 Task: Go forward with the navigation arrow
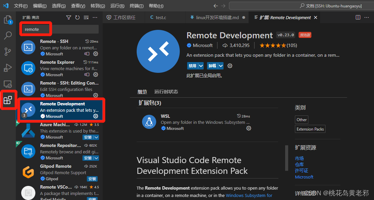pyautogui.click(x=223, y=6)
